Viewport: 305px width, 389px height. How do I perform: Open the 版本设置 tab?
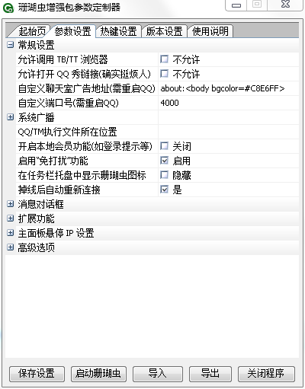164,31
